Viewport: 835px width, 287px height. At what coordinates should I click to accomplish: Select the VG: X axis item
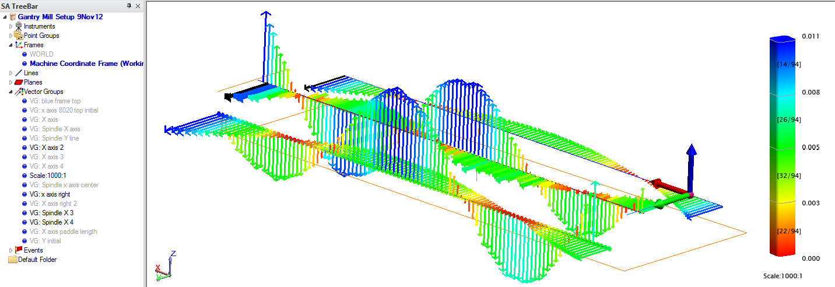pyautogui.click(x=44, y=120)
